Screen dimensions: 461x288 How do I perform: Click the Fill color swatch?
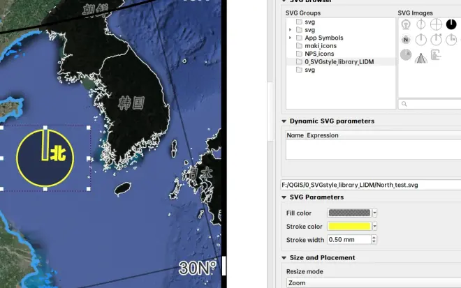click(349, 213)
